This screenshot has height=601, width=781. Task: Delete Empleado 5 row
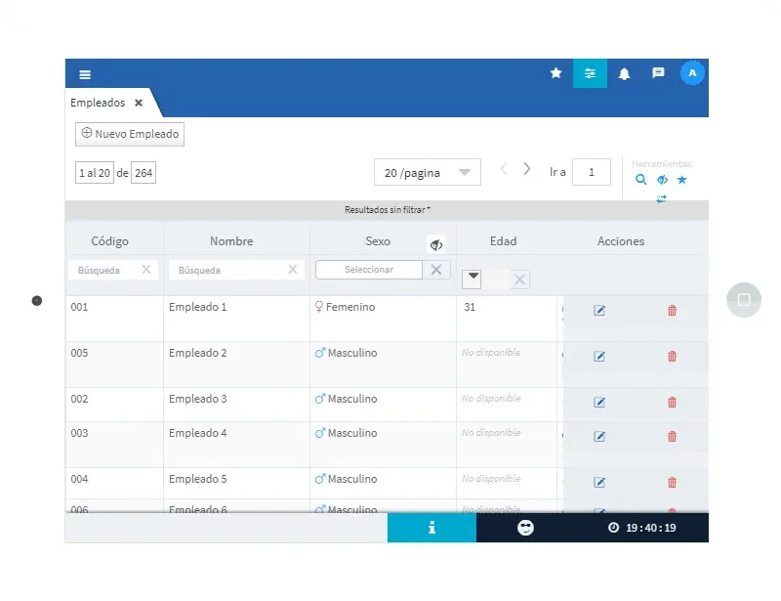(672, 483)
